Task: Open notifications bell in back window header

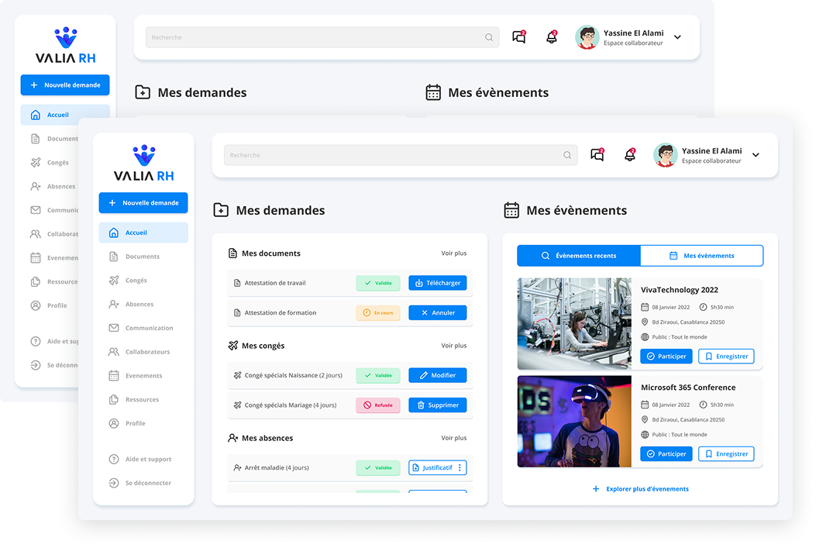Action: (552, 37)
